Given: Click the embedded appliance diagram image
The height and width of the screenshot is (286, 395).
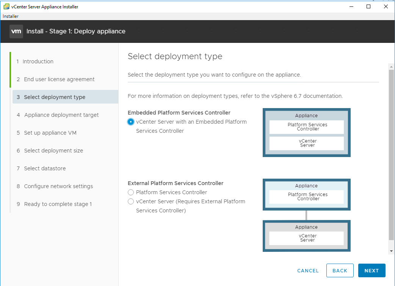Looking at the screenshot, I should click(x=306, y=132).
